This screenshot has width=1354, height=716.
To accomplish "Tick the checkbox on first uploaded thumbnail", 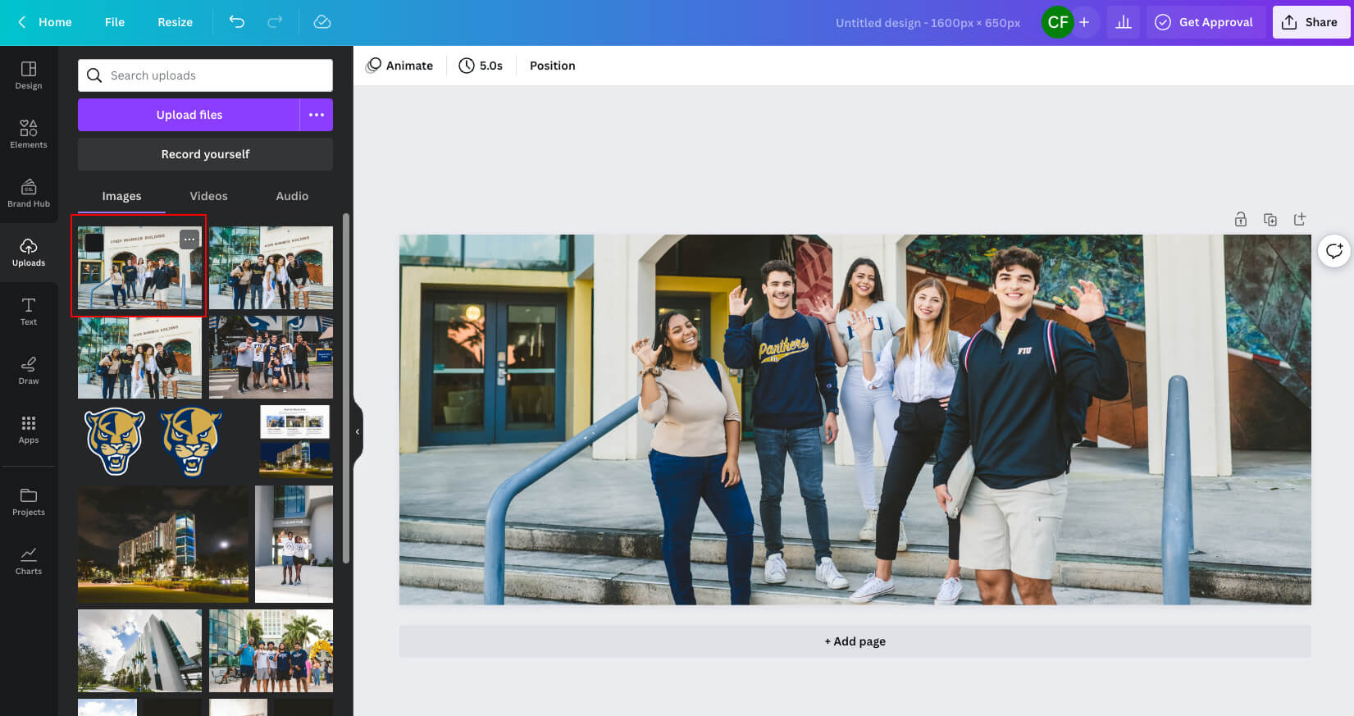I will [94, 243].
